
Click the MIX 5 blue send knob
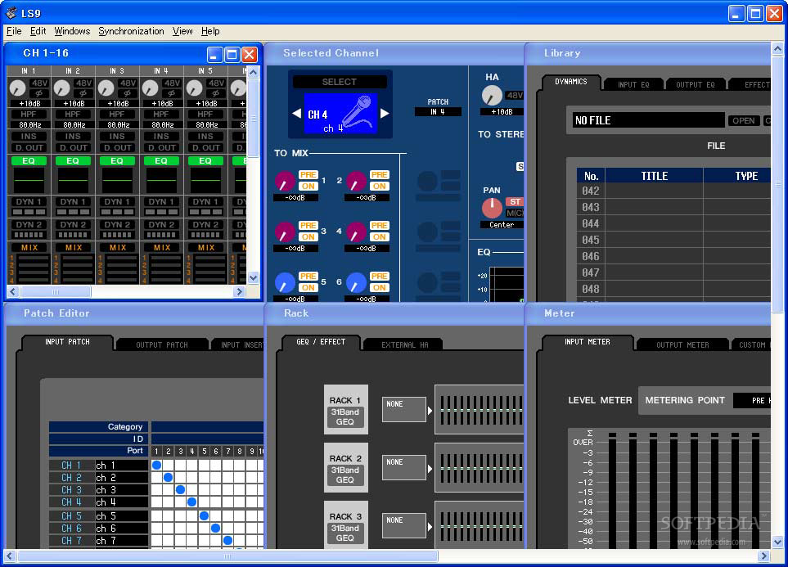[x=285, y=282]
